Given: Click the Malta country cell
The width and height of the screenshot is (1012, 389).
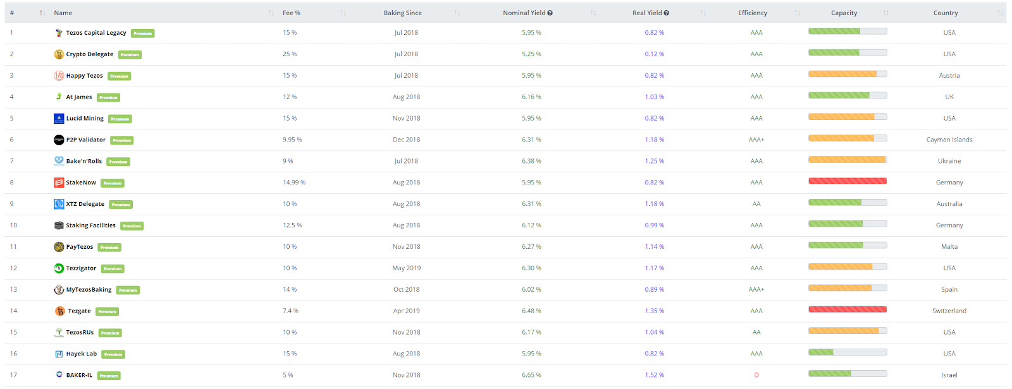Looking at the screenshot, I should pos(949,247).
